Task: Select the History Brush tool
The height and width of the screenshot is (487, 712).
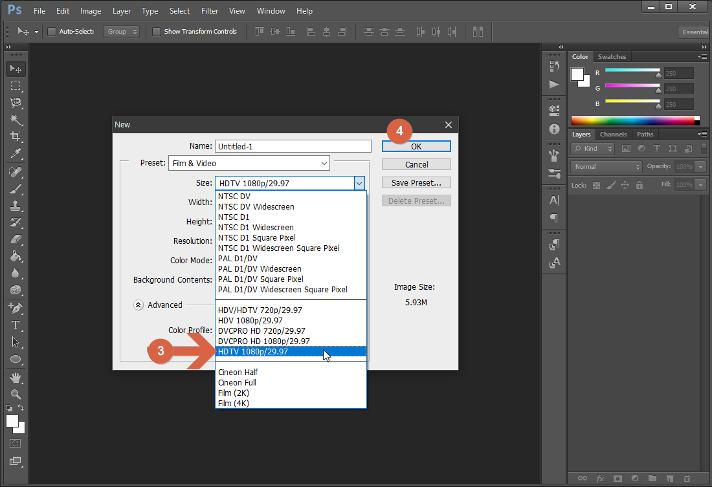Action: 16,222
